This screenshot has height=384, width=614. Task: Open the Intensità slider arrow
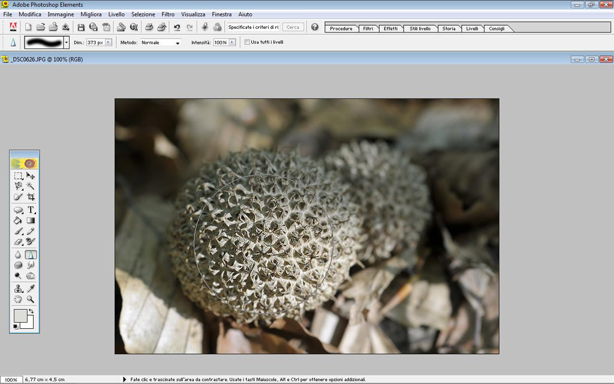pos(231,43)
